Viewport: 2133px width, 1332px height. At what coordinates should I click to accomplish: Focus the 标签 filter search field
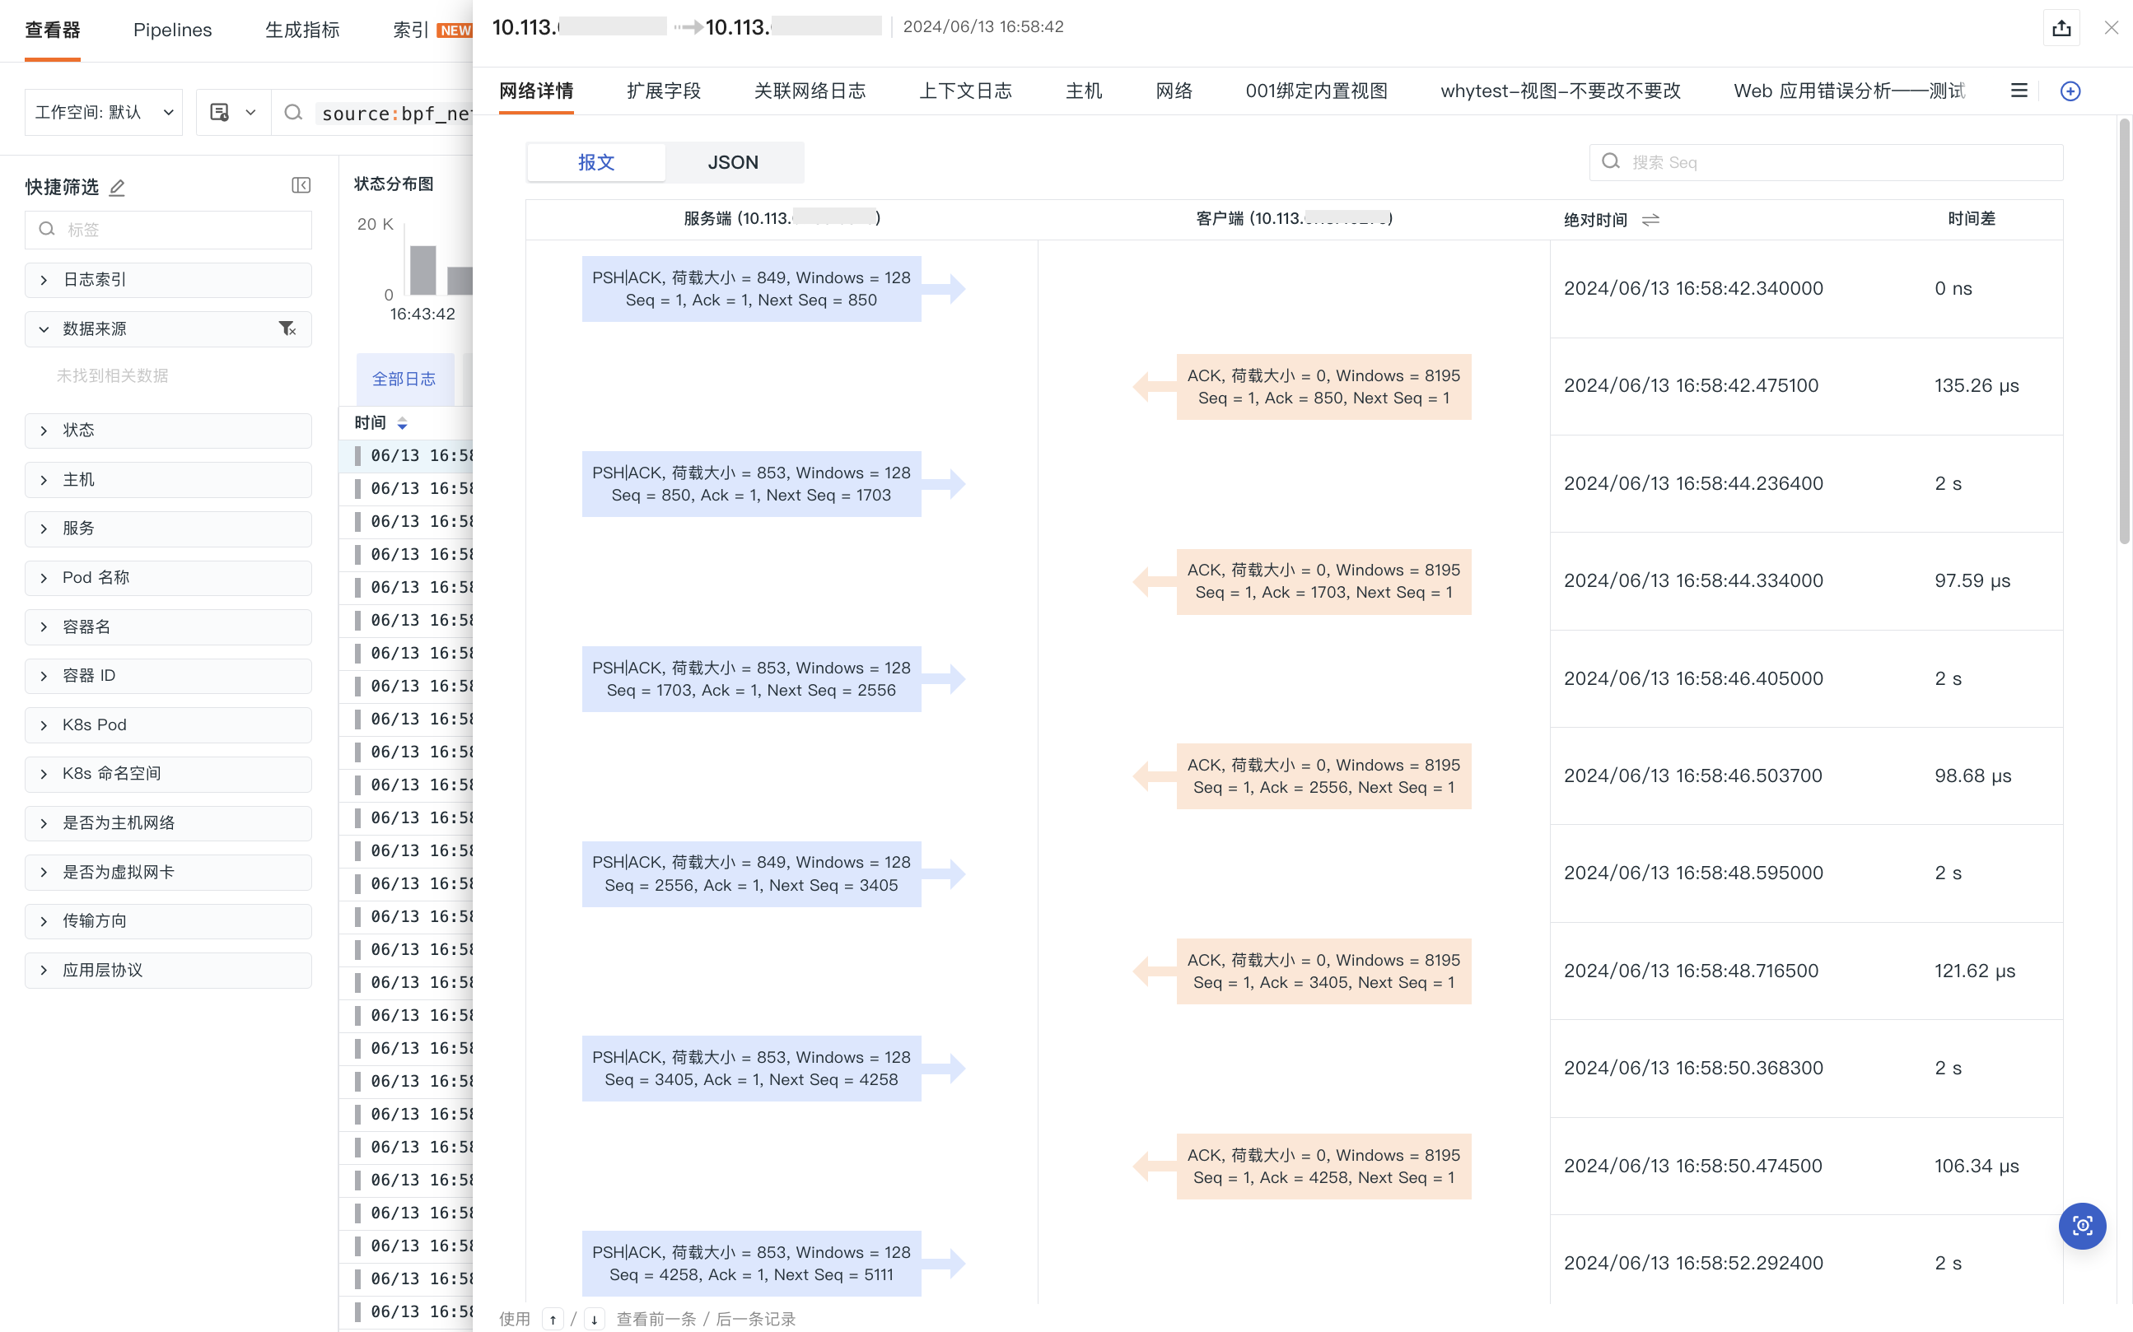[x=168, y=230]
